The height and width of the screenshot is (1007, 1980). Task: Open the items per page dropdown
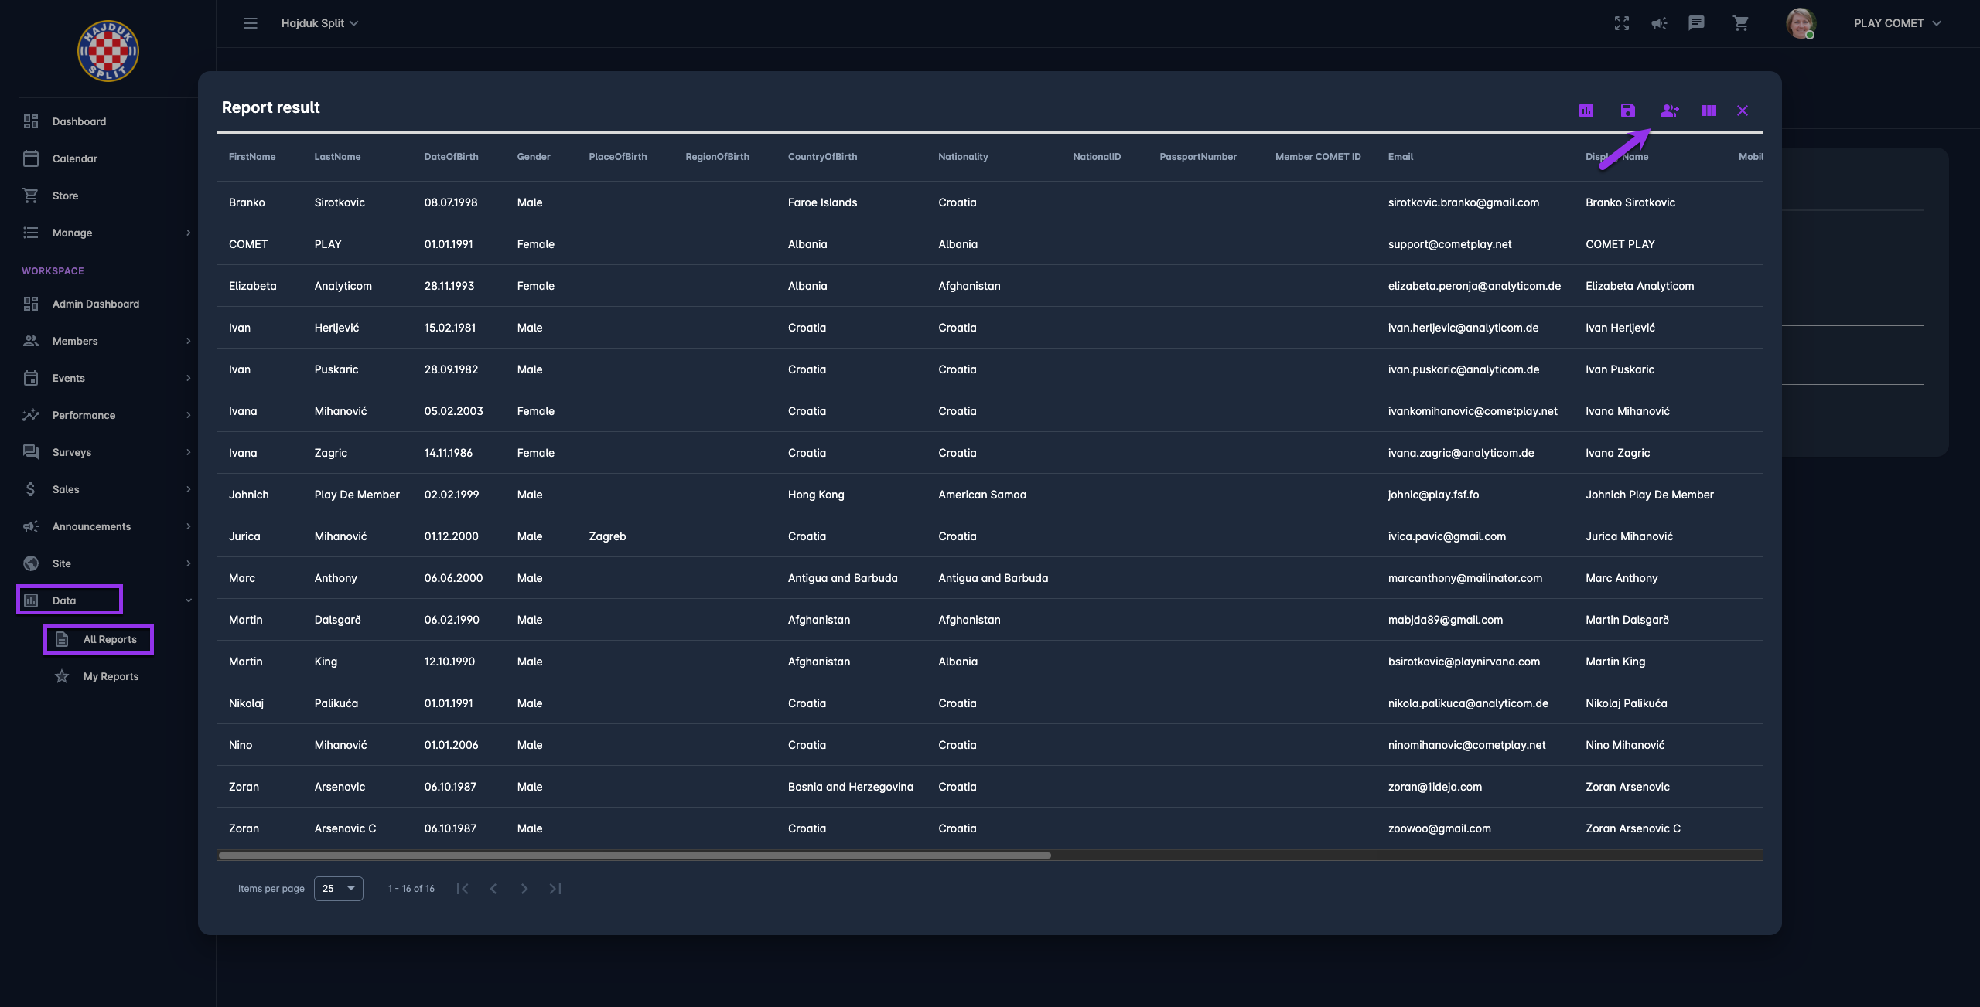point(339,889)
